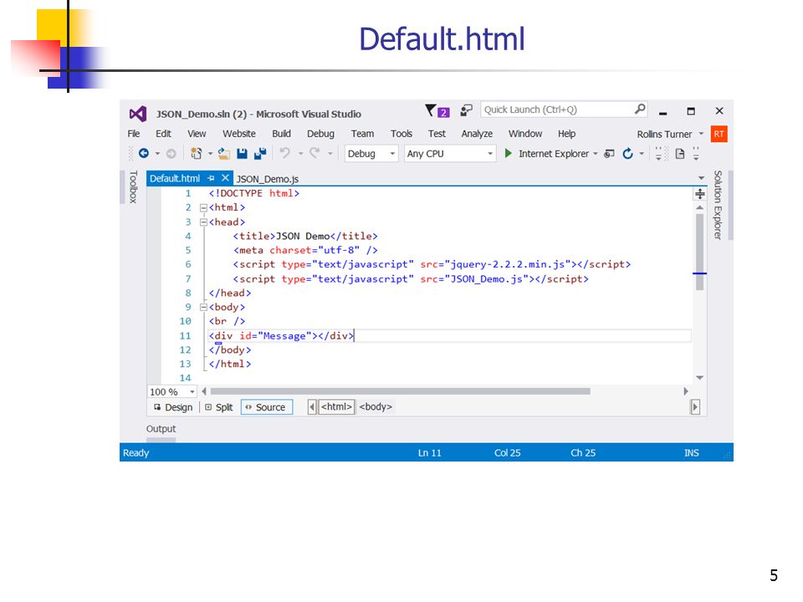Viewport: 803px width, 602px height.
Task: Start debugging with the green play icon
Action: coord(508,153)
